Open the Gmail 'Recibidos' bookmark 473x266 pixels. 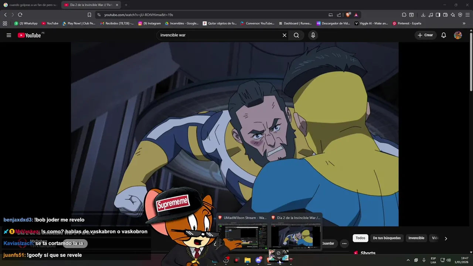(x=117, y=23)
